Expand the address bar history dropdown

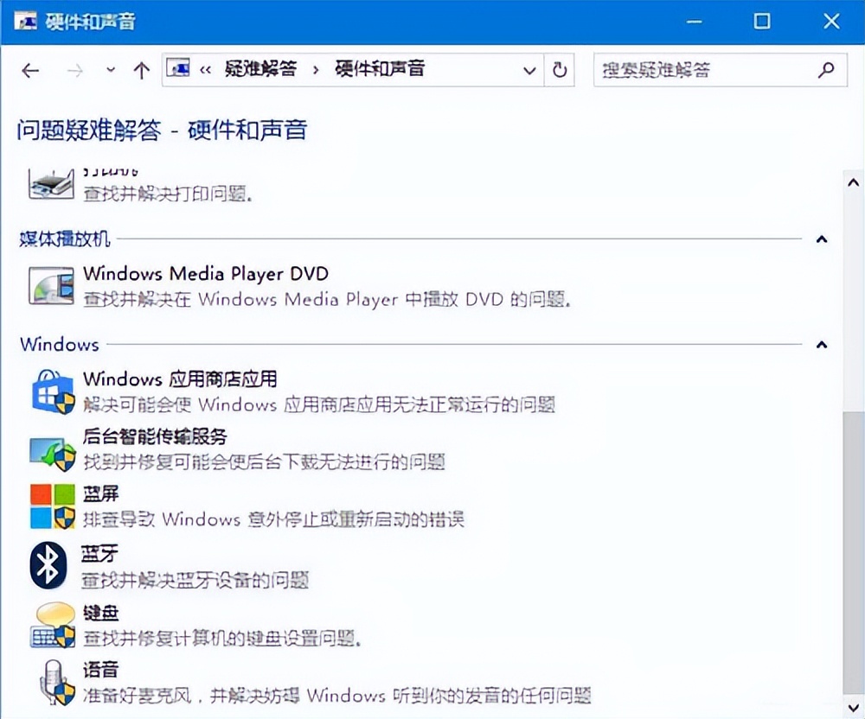pos(529,71)
